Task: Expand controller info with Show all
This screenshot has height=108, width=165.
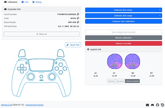Action: click(41, 34)
